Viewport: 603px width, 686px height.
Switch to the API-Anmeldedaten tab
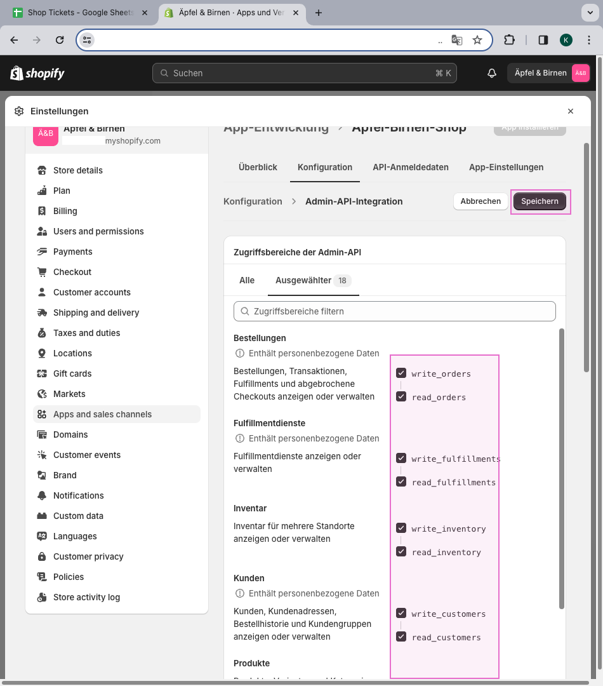click(411, 168)
